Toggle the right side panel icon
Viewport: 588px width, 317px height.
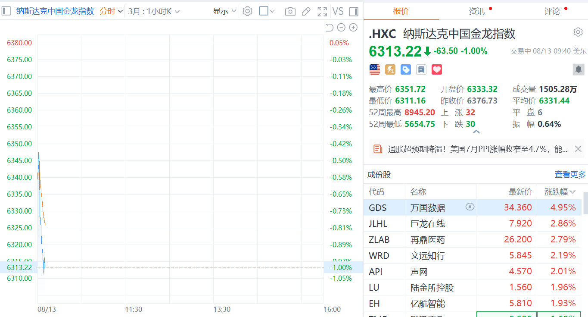click(x=354, y=11)
